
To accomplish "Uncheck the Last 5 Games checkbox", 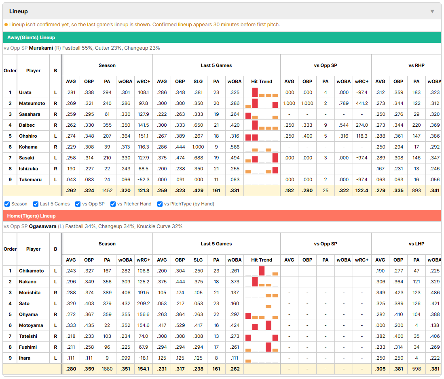I will pyautogui.click(x=36, y=204).
